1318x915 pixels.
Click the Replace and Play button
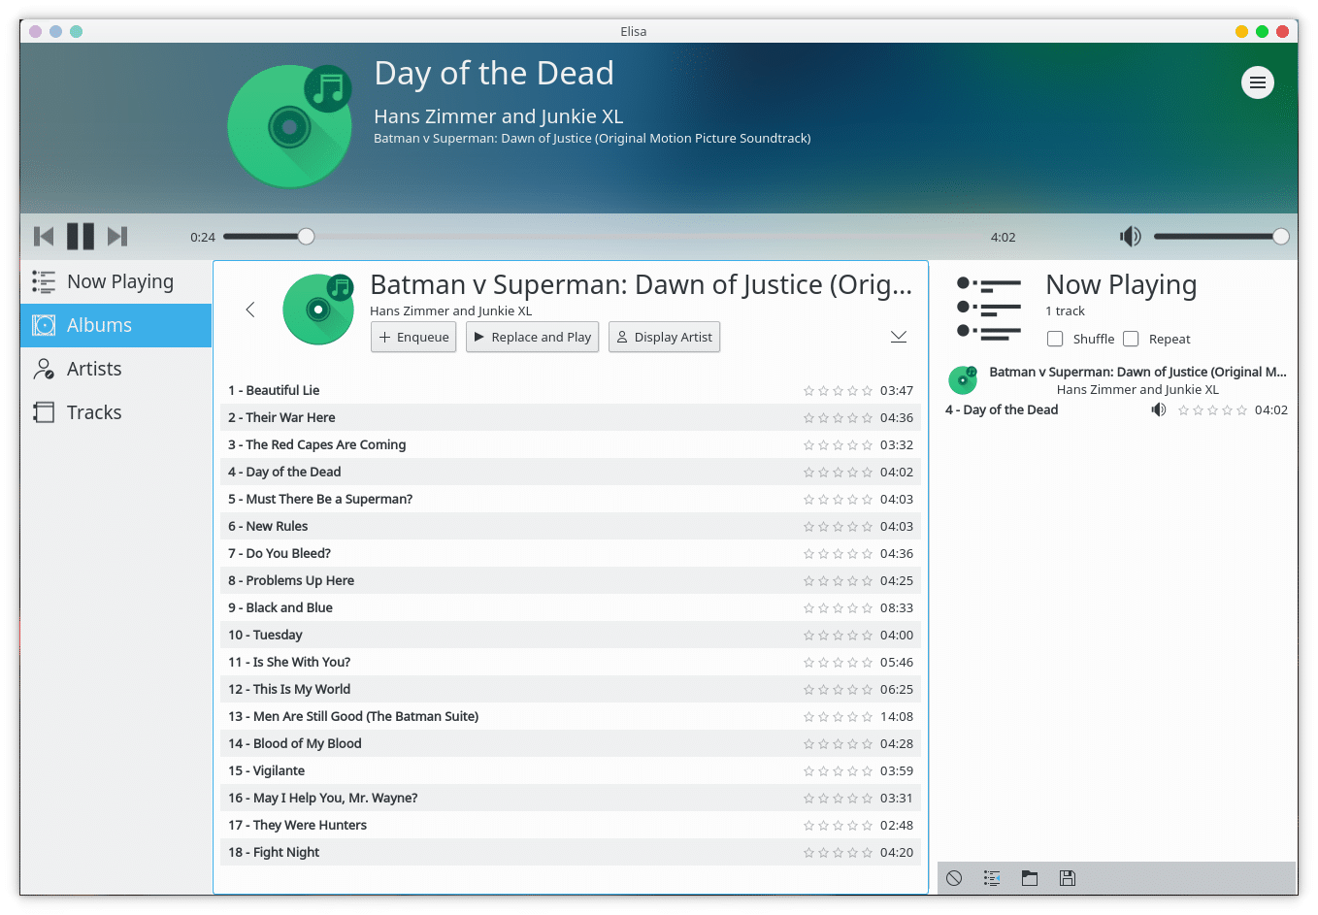click(532, 337)
